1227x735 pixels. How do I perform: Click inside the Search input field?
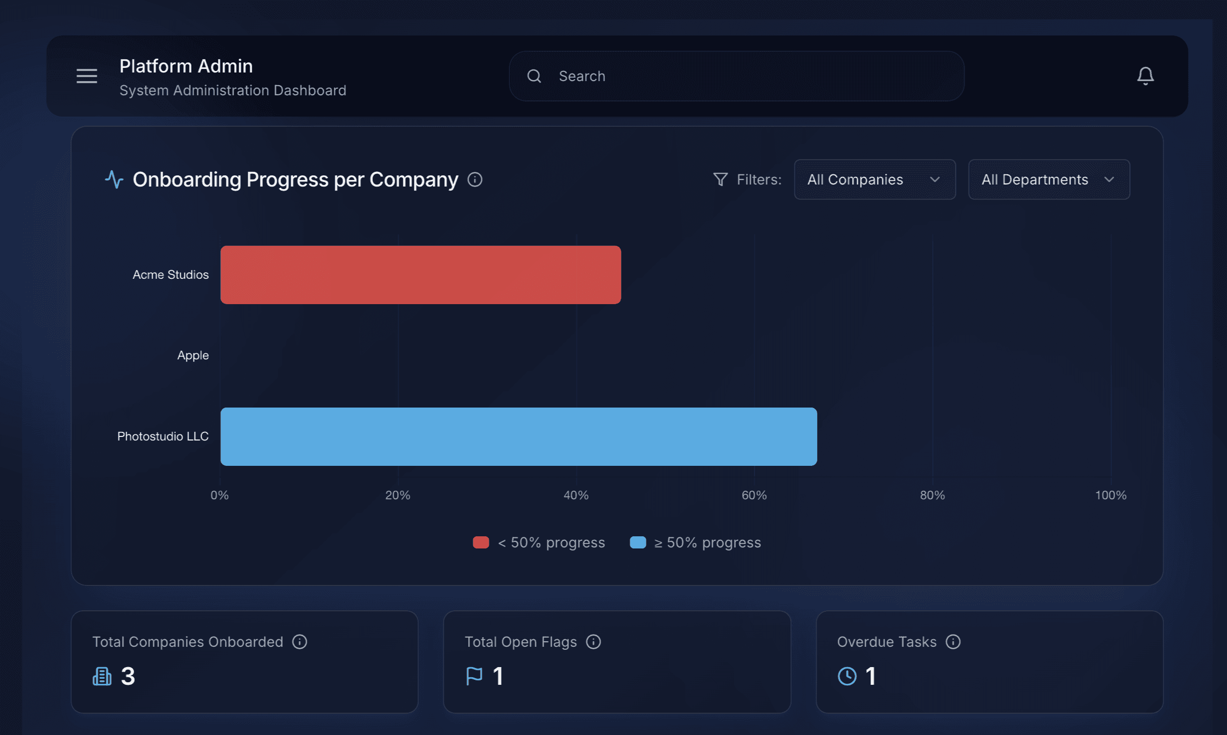[750, 76]
